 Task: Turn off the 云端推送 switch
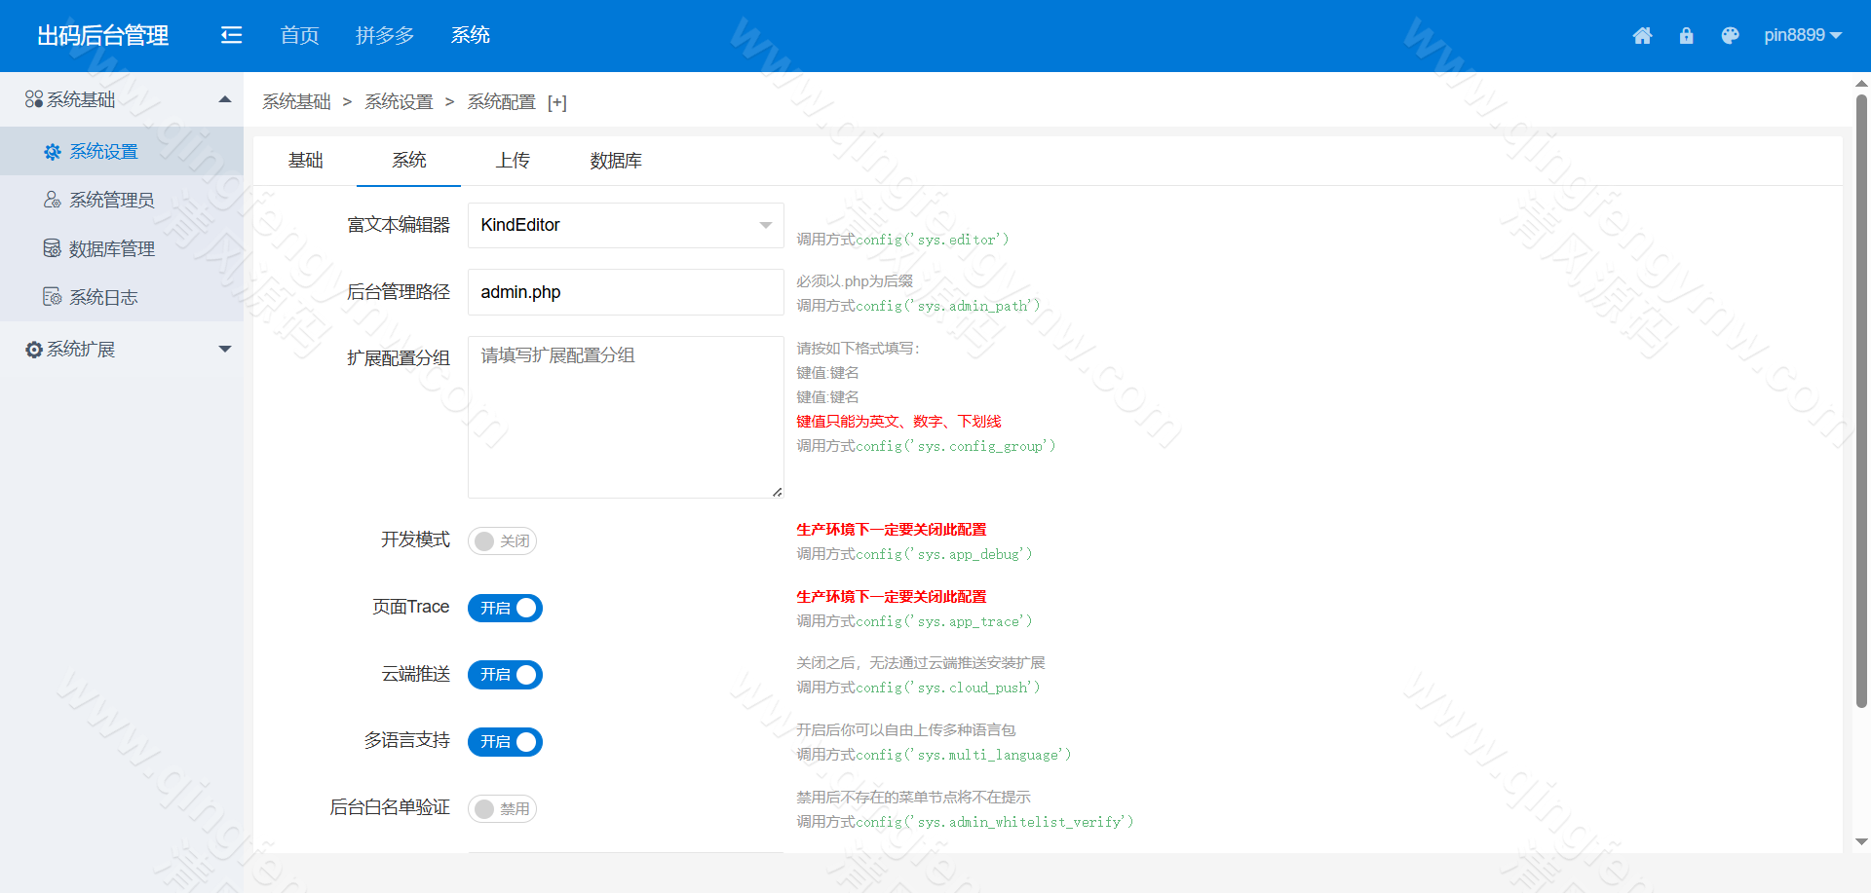[x=505, y=674]
